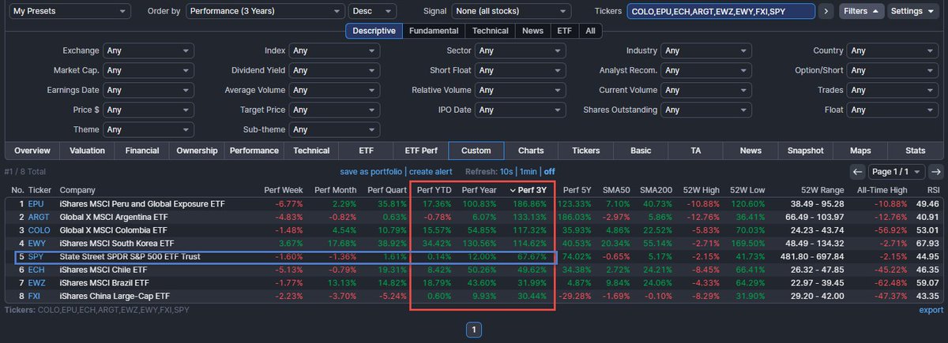Open the Order by Performance (3 Years) dropdown
Screen dimensions: 948x343
(x=265, y=12)
